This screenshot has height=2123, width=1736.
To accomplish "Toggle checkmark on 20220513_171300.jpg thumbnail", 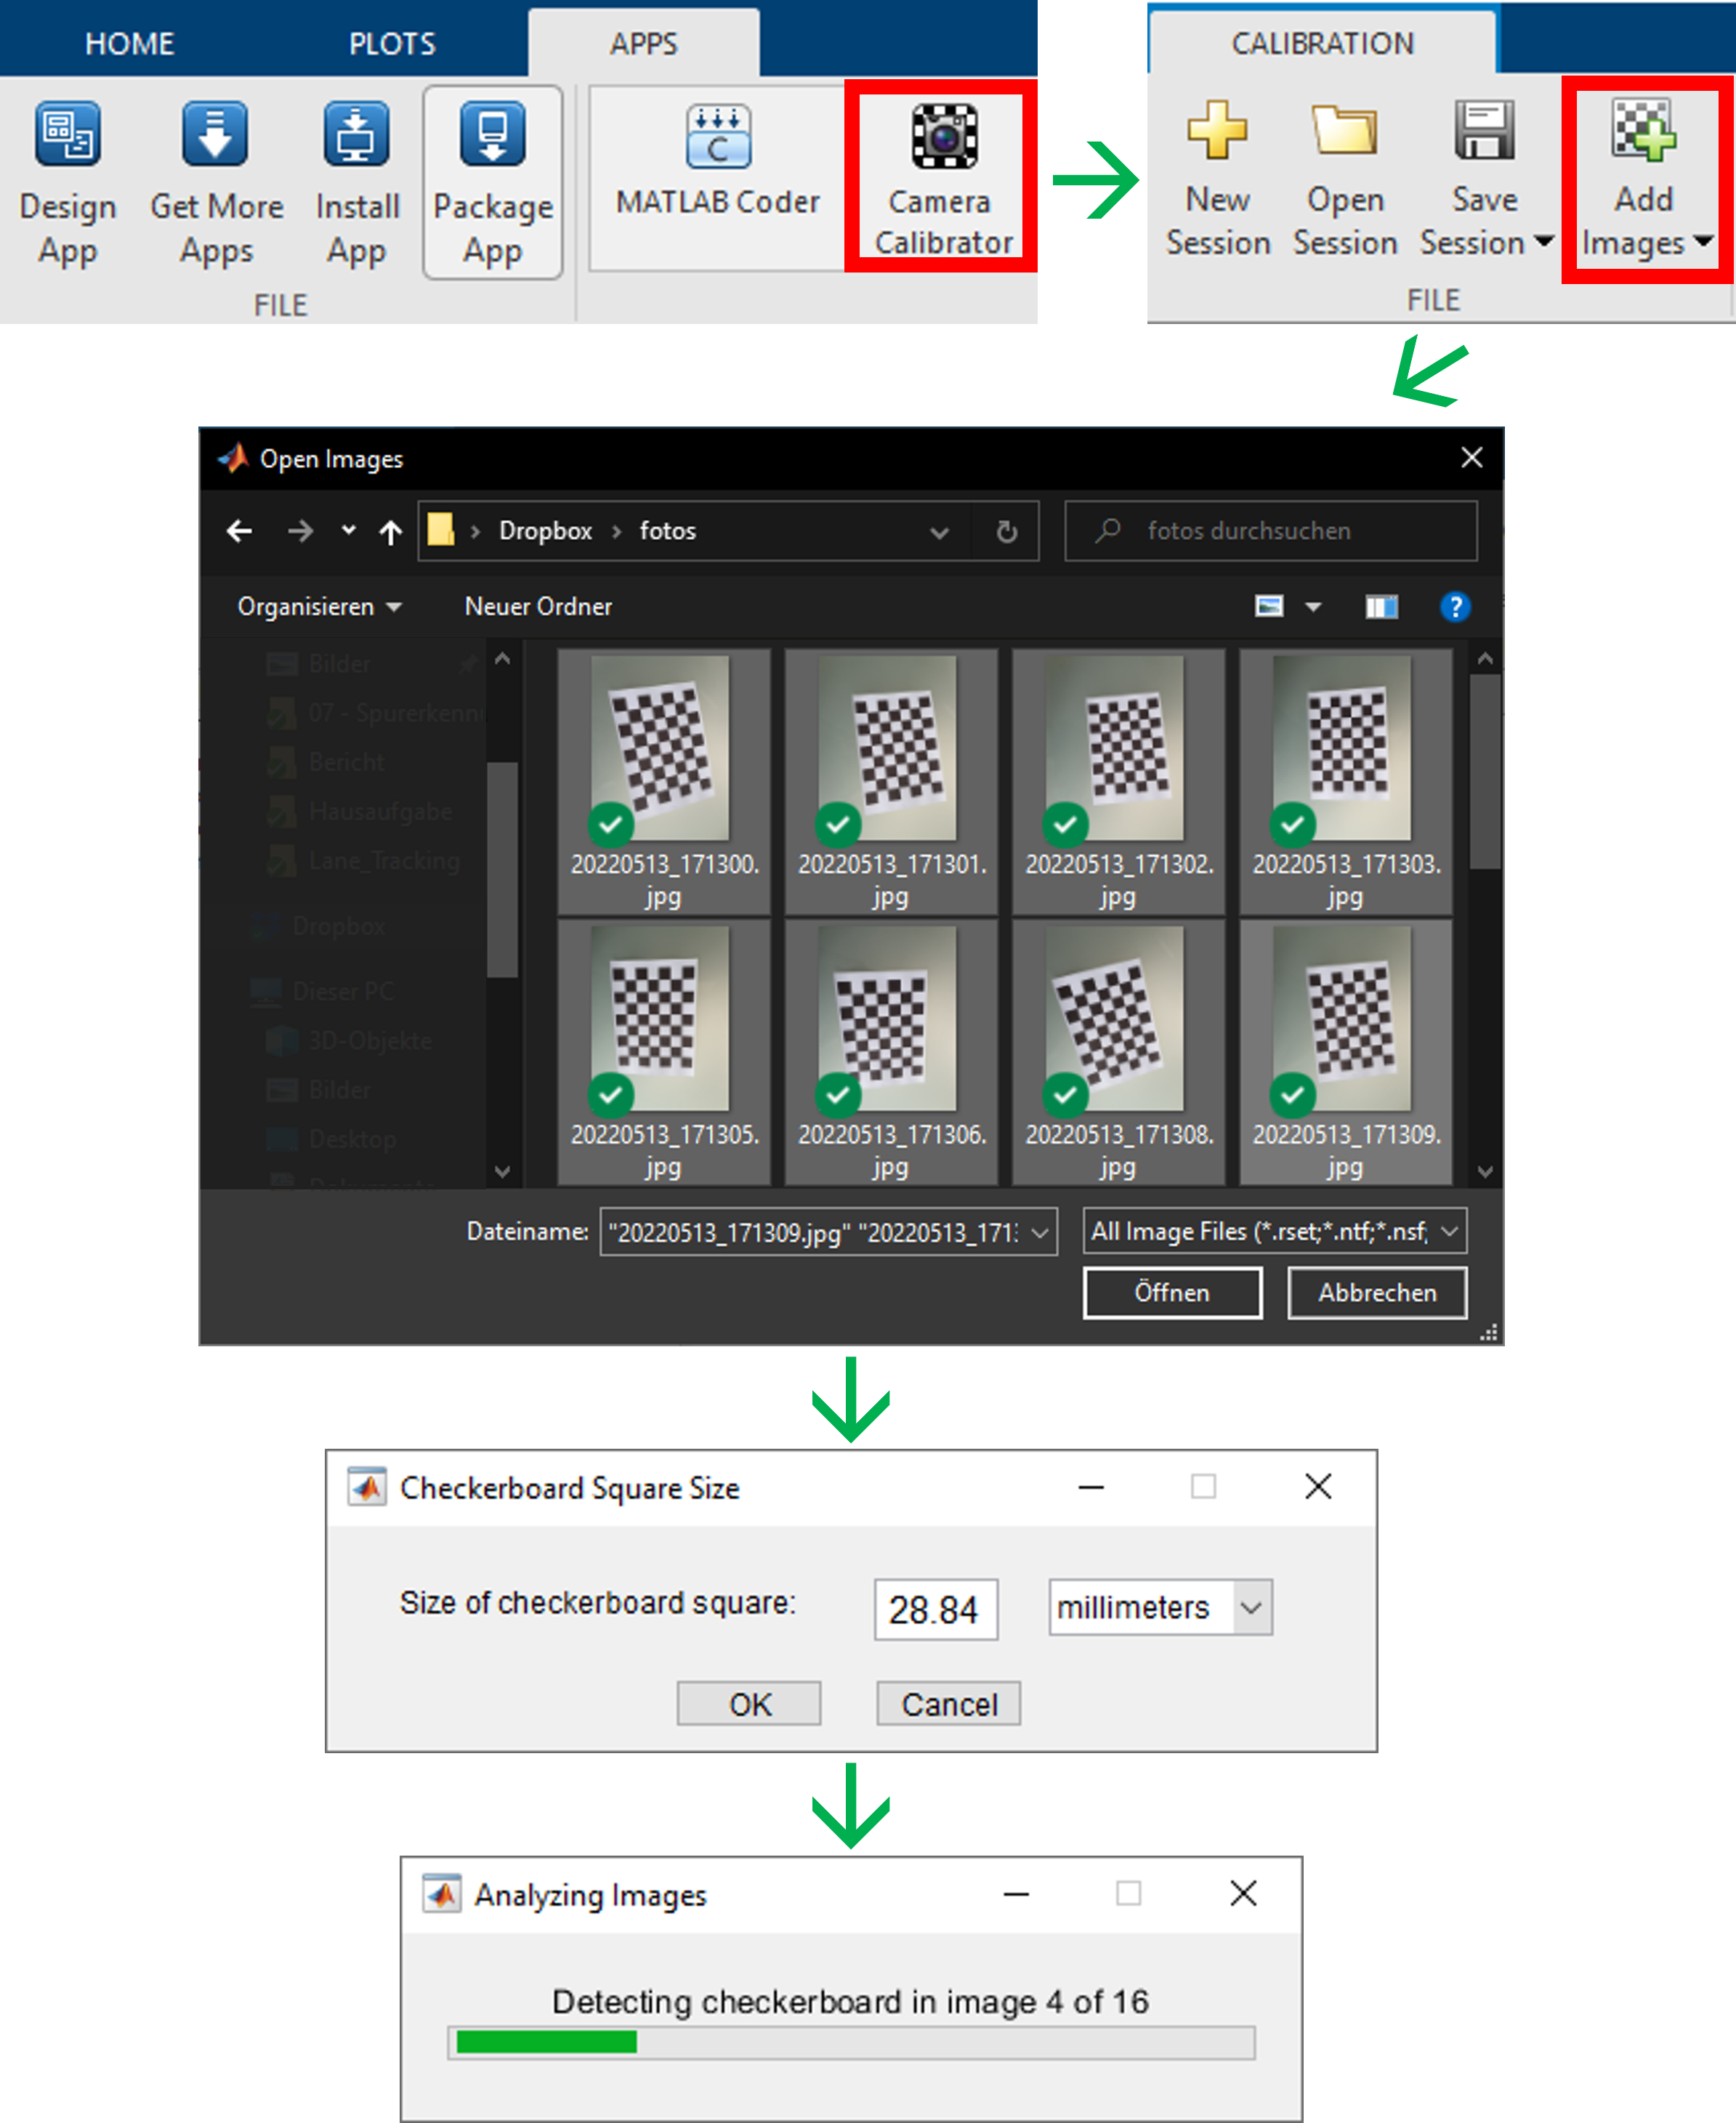I will point(610,825).
